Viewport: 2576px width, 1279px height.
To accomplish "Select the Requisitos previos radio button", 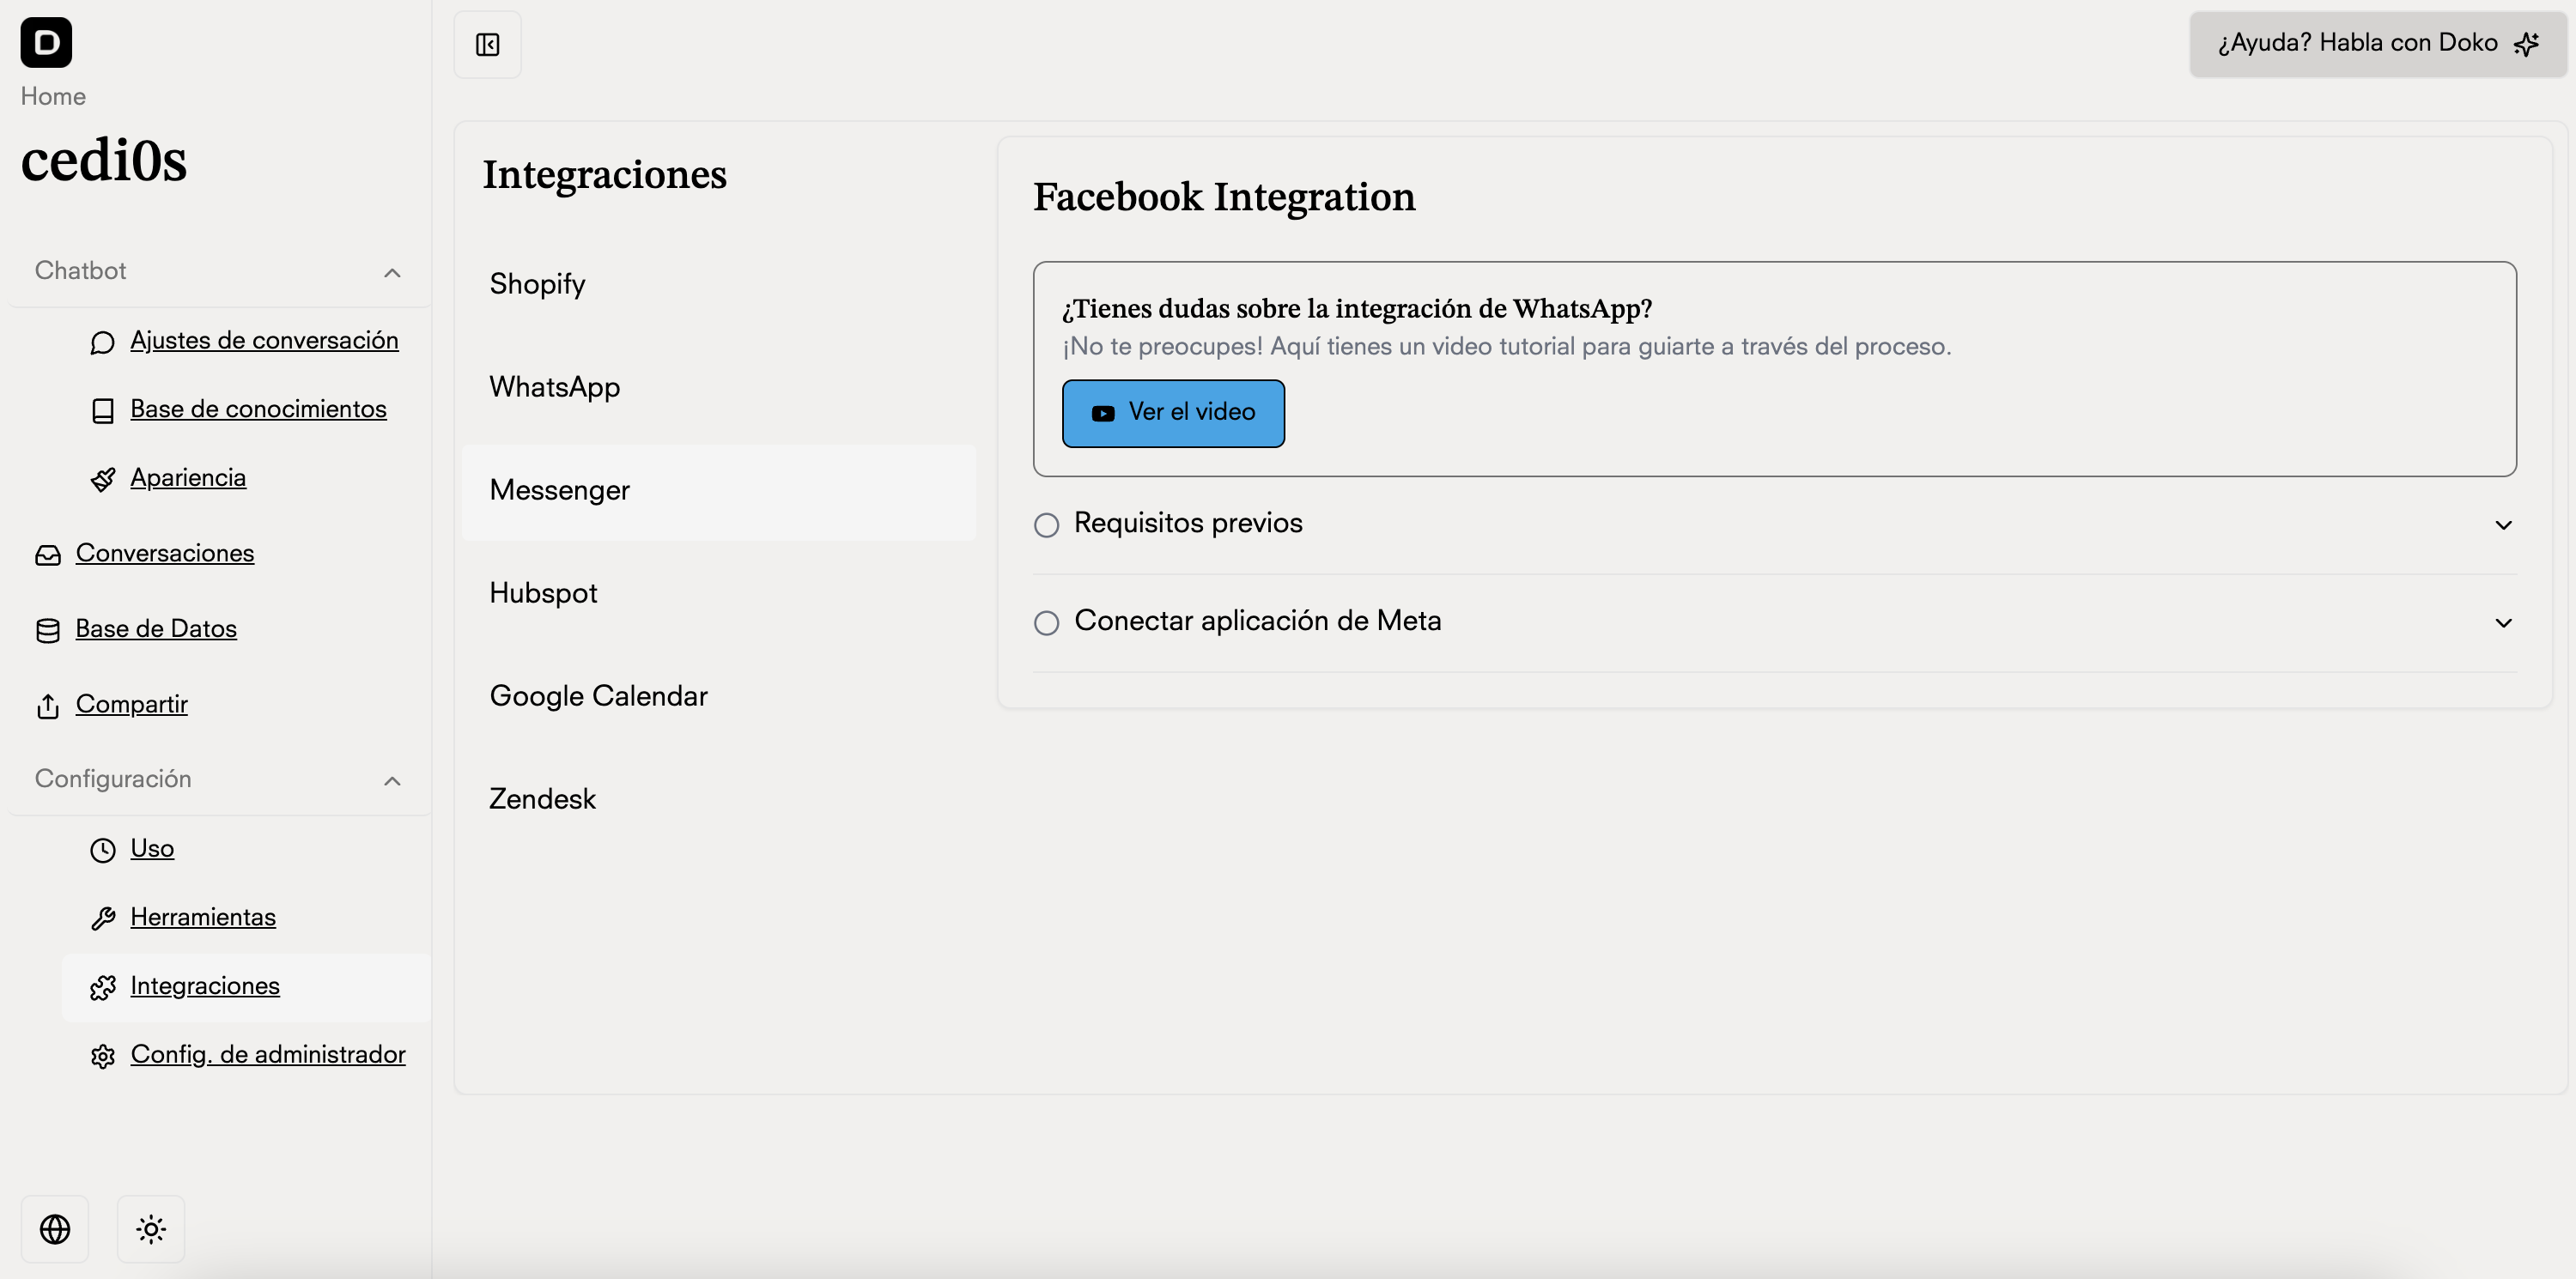I will (x=1046, y=524).
